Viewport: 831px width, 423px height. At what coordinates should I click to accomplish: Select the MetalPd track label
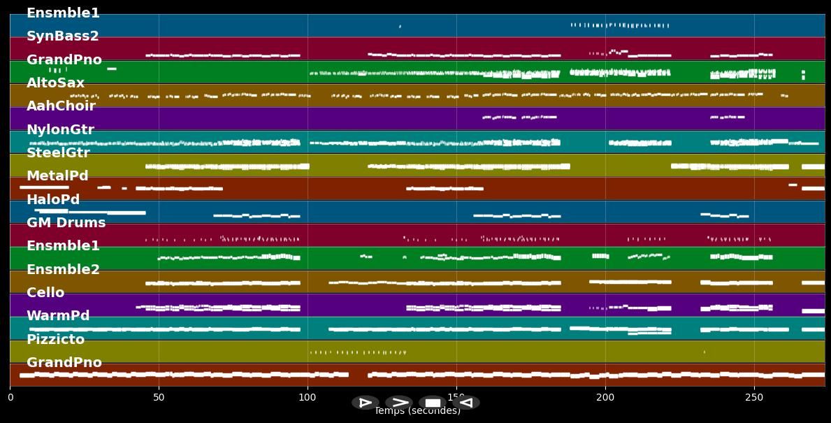(x=57, y=176)
